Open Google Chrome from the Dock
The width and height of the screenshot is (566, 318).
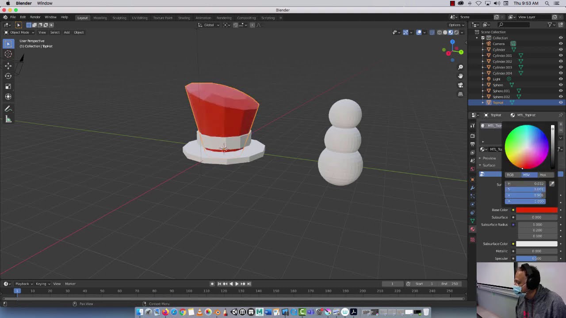click(183, 312)
